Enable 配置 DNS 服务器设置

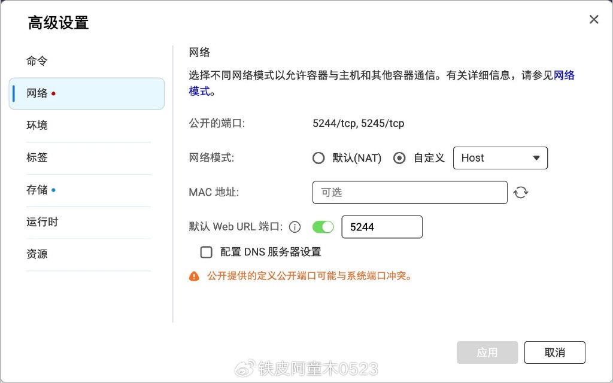coord(206,252)
